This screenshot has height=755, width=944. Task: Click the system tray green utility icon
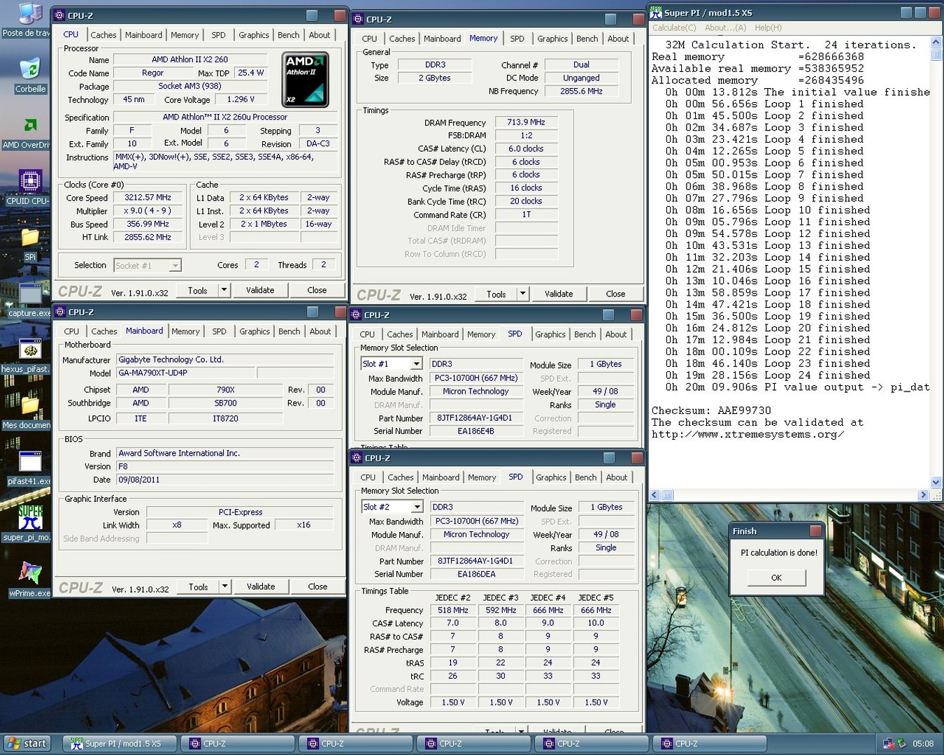point(902,744)
